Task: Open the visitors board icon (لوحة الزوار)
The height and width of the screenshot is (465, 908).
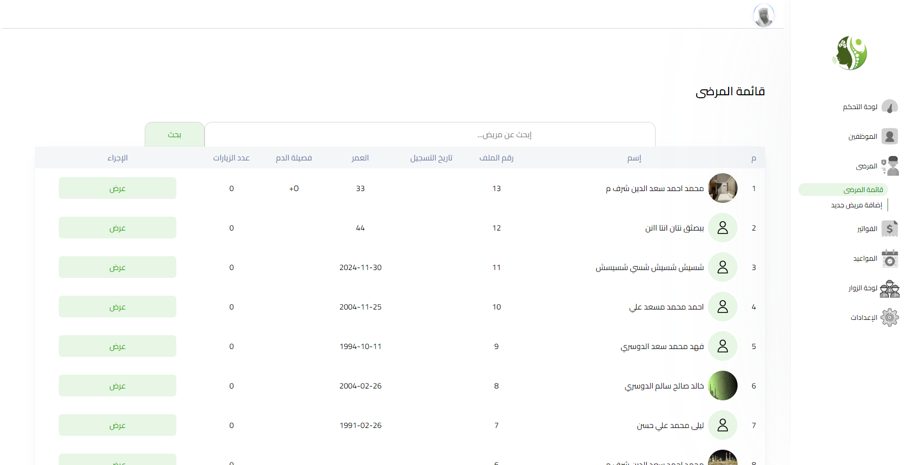Action: coord(890,288)
